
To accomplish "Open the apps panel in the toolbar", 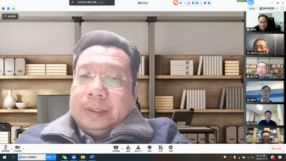I will 161,149.
